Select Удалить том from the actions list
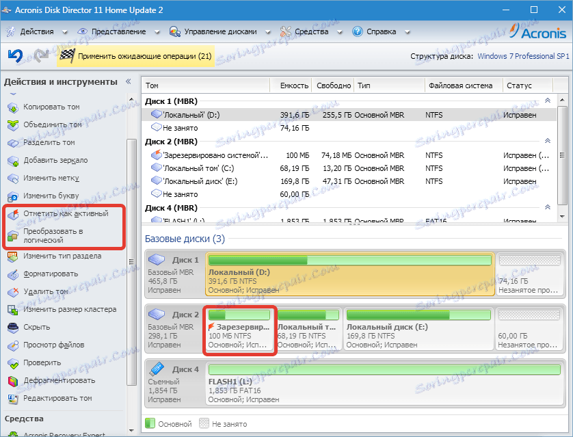This screenshot has height=437, width=573. tap(46, 291)
